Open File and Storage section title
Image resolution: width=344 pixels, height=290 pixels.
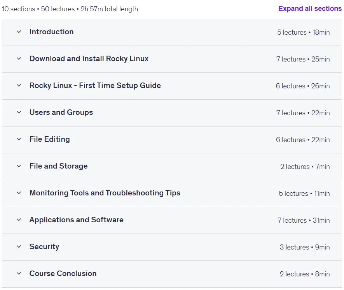[58, 166]
